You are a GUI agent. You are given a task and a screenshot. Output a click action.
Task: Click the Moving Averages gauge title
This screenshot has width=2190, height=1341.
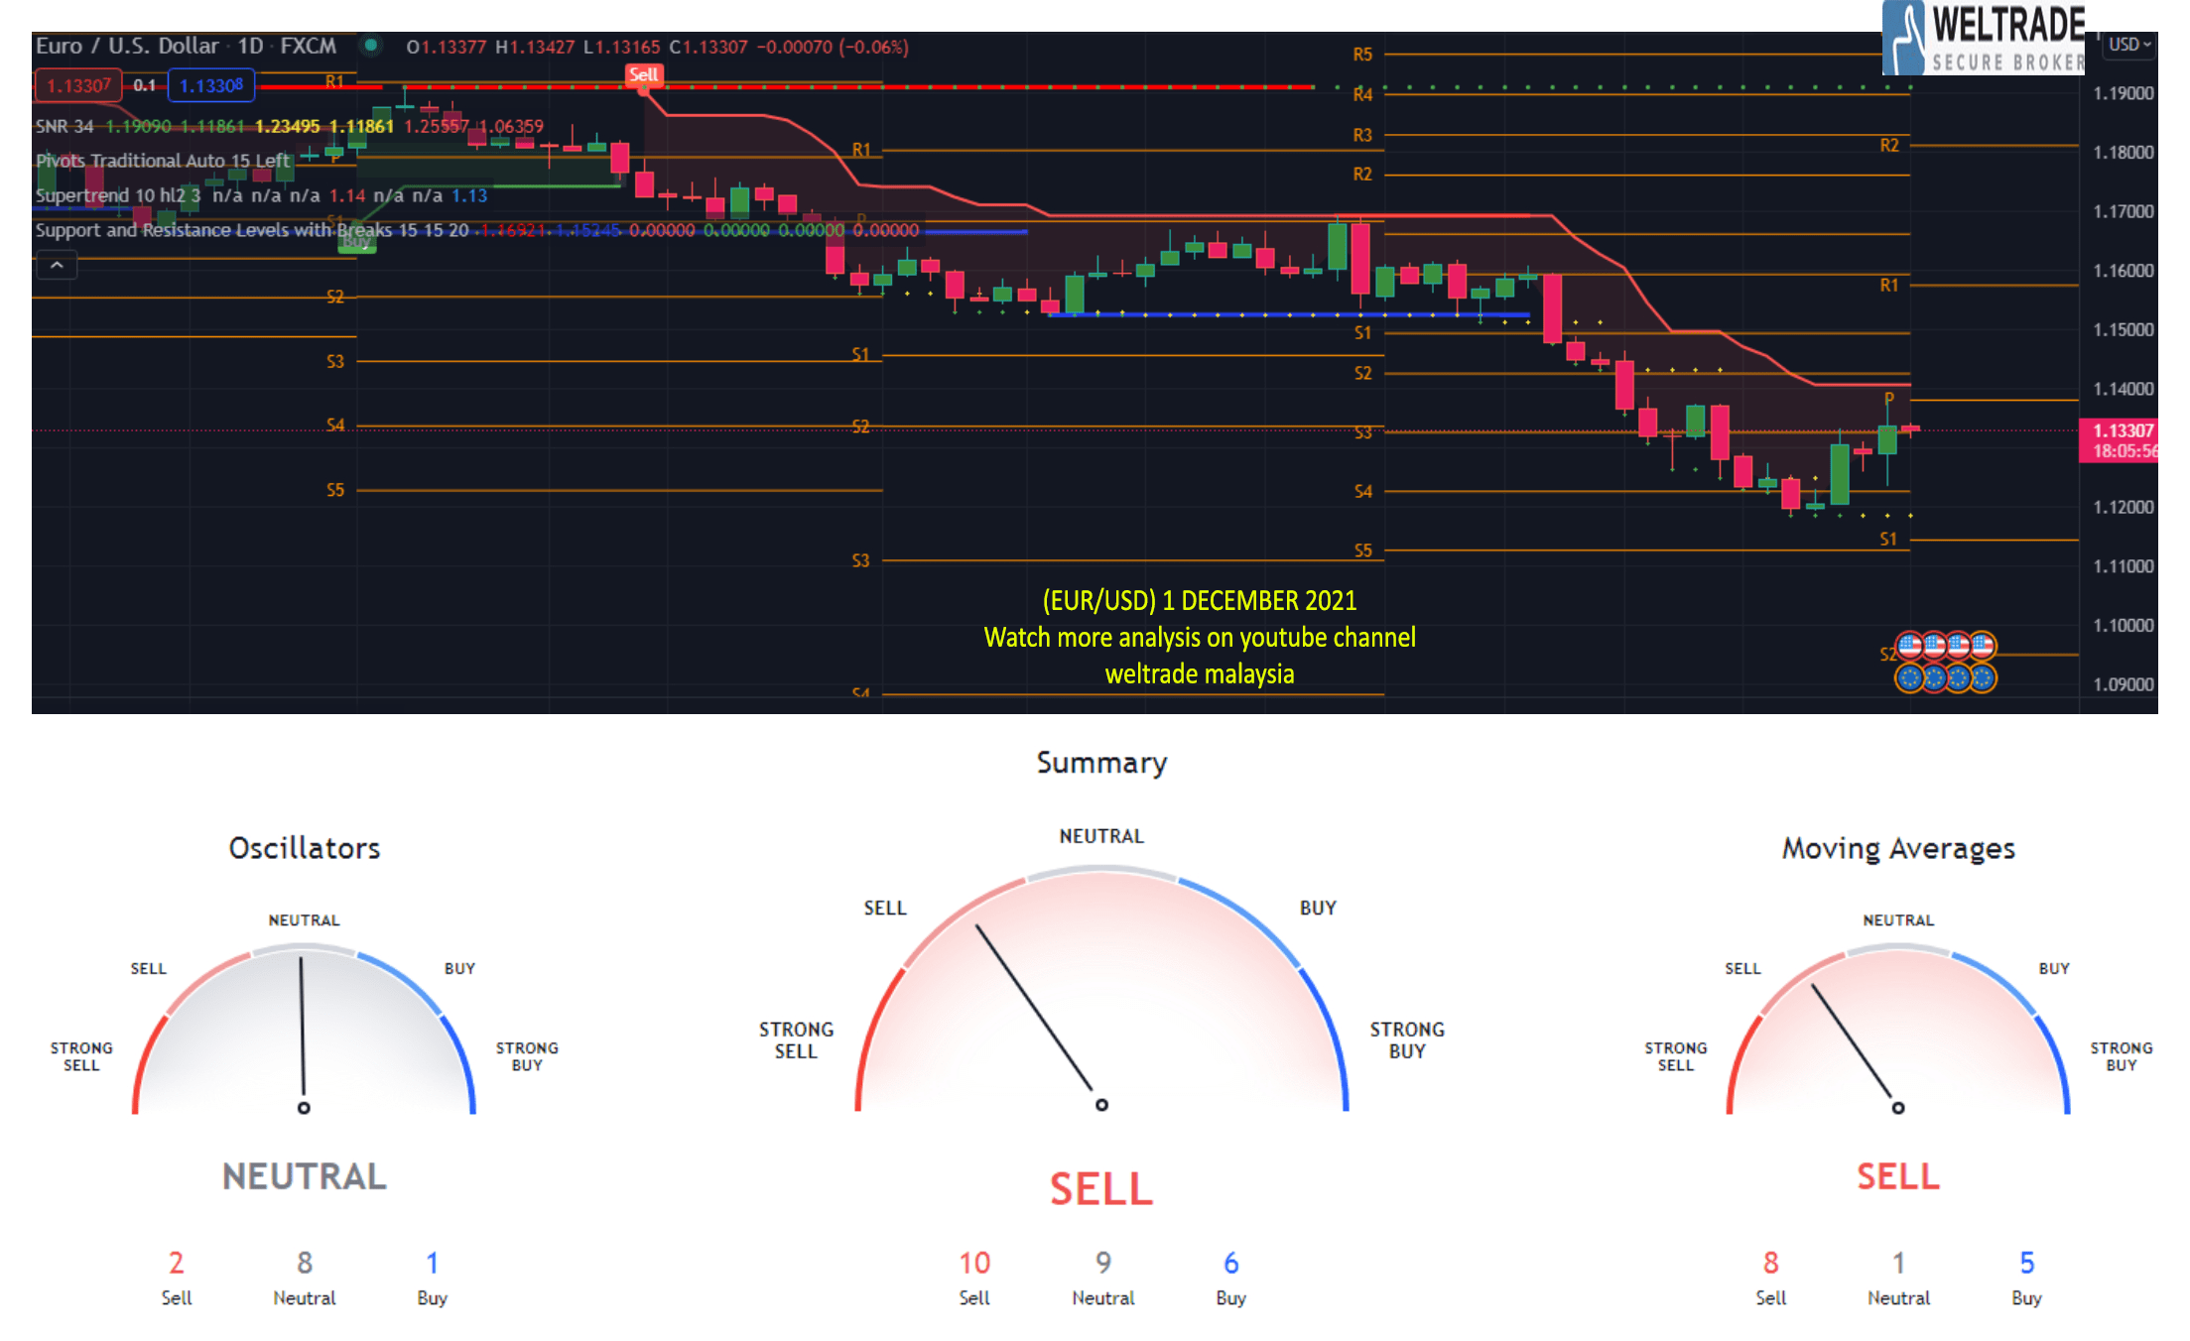1898,849
